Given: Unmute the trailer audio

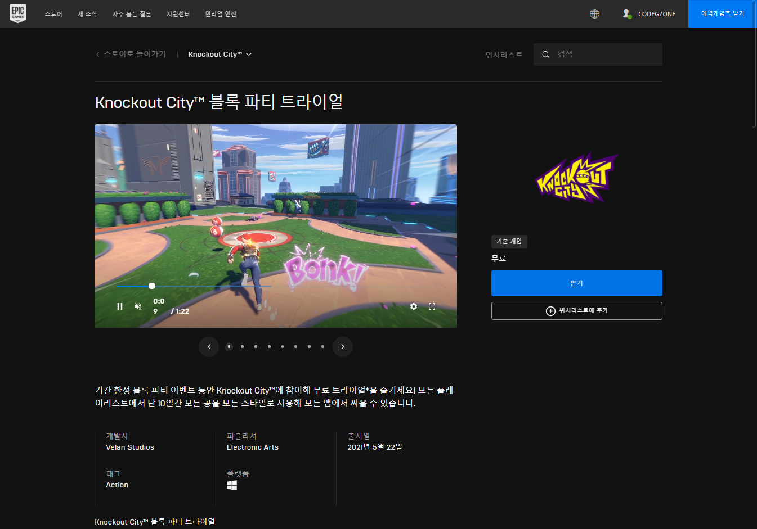Looking at the screenshot, I should point(138,306).
